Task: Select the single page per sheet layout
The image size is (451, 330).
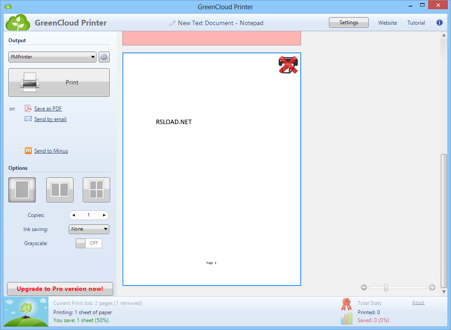Action: point(22,190)
